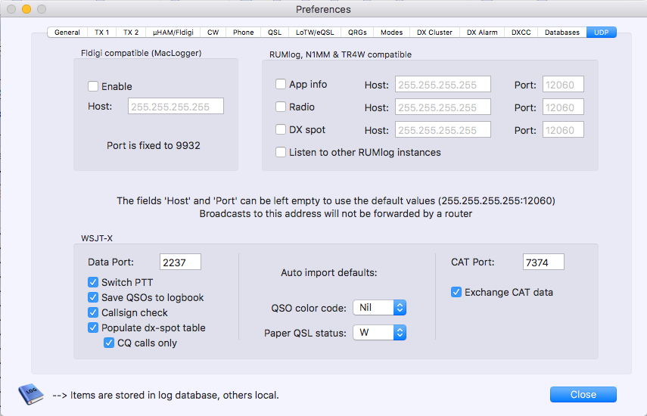This screenshot has height=416, width=647.
Task: Click the Radio Host field
Action: (x=443, y=107)
